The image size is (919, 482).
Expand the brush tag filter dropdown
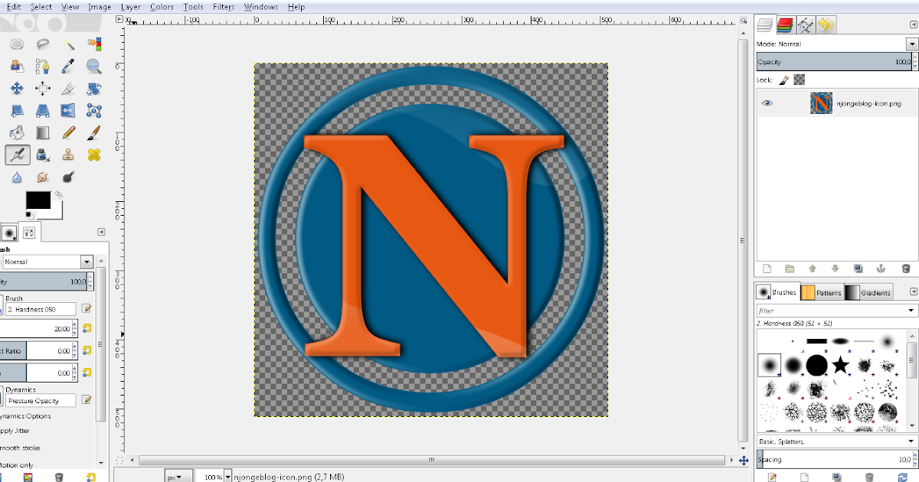point(911,311)
